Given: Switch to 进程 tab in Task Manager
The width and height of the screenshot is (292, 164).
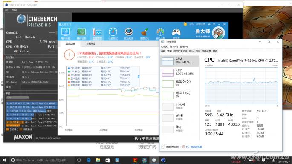Looking at the screenshot, I should [163, 51].
